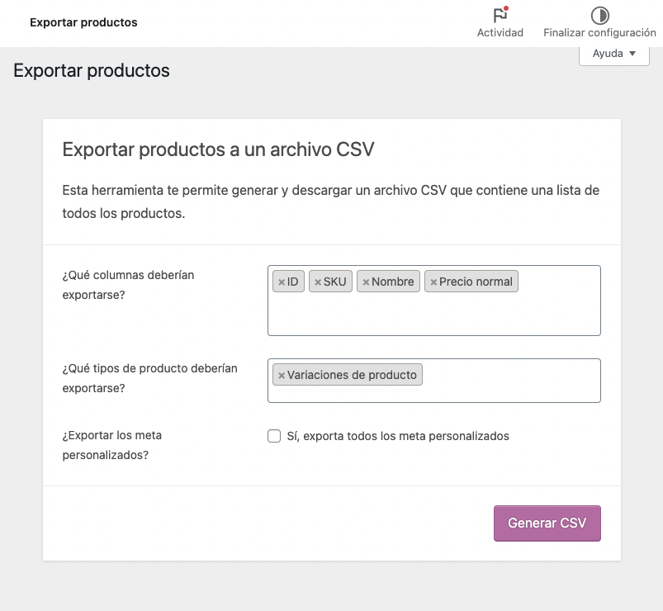Remove the Variaciones de producto tag
The image size is (663, 611).
point(282,375)
